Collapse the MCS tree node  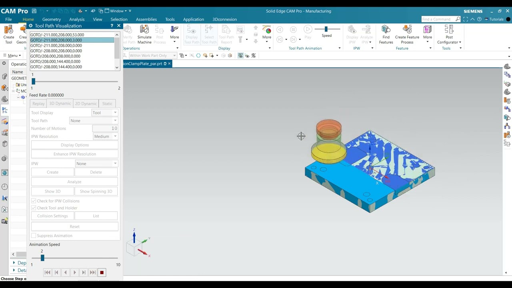pyautogui.click(x=13, y=91)
